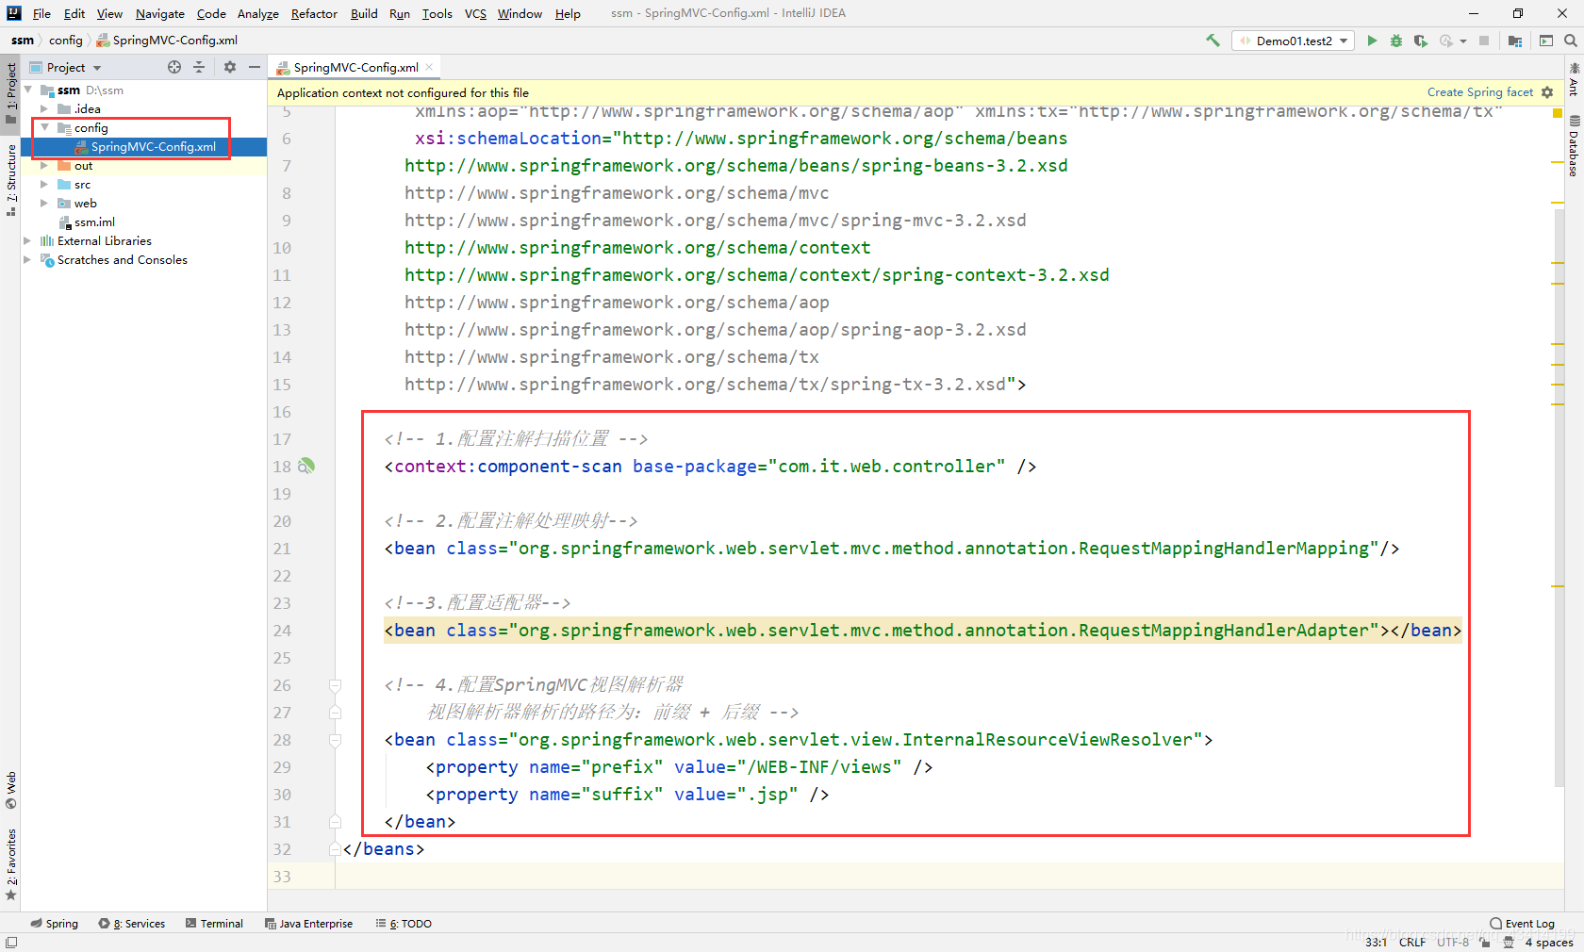1584x952 pixels.
Task: Click CRLF line separator in the status bar
Action: [1412, 943]
